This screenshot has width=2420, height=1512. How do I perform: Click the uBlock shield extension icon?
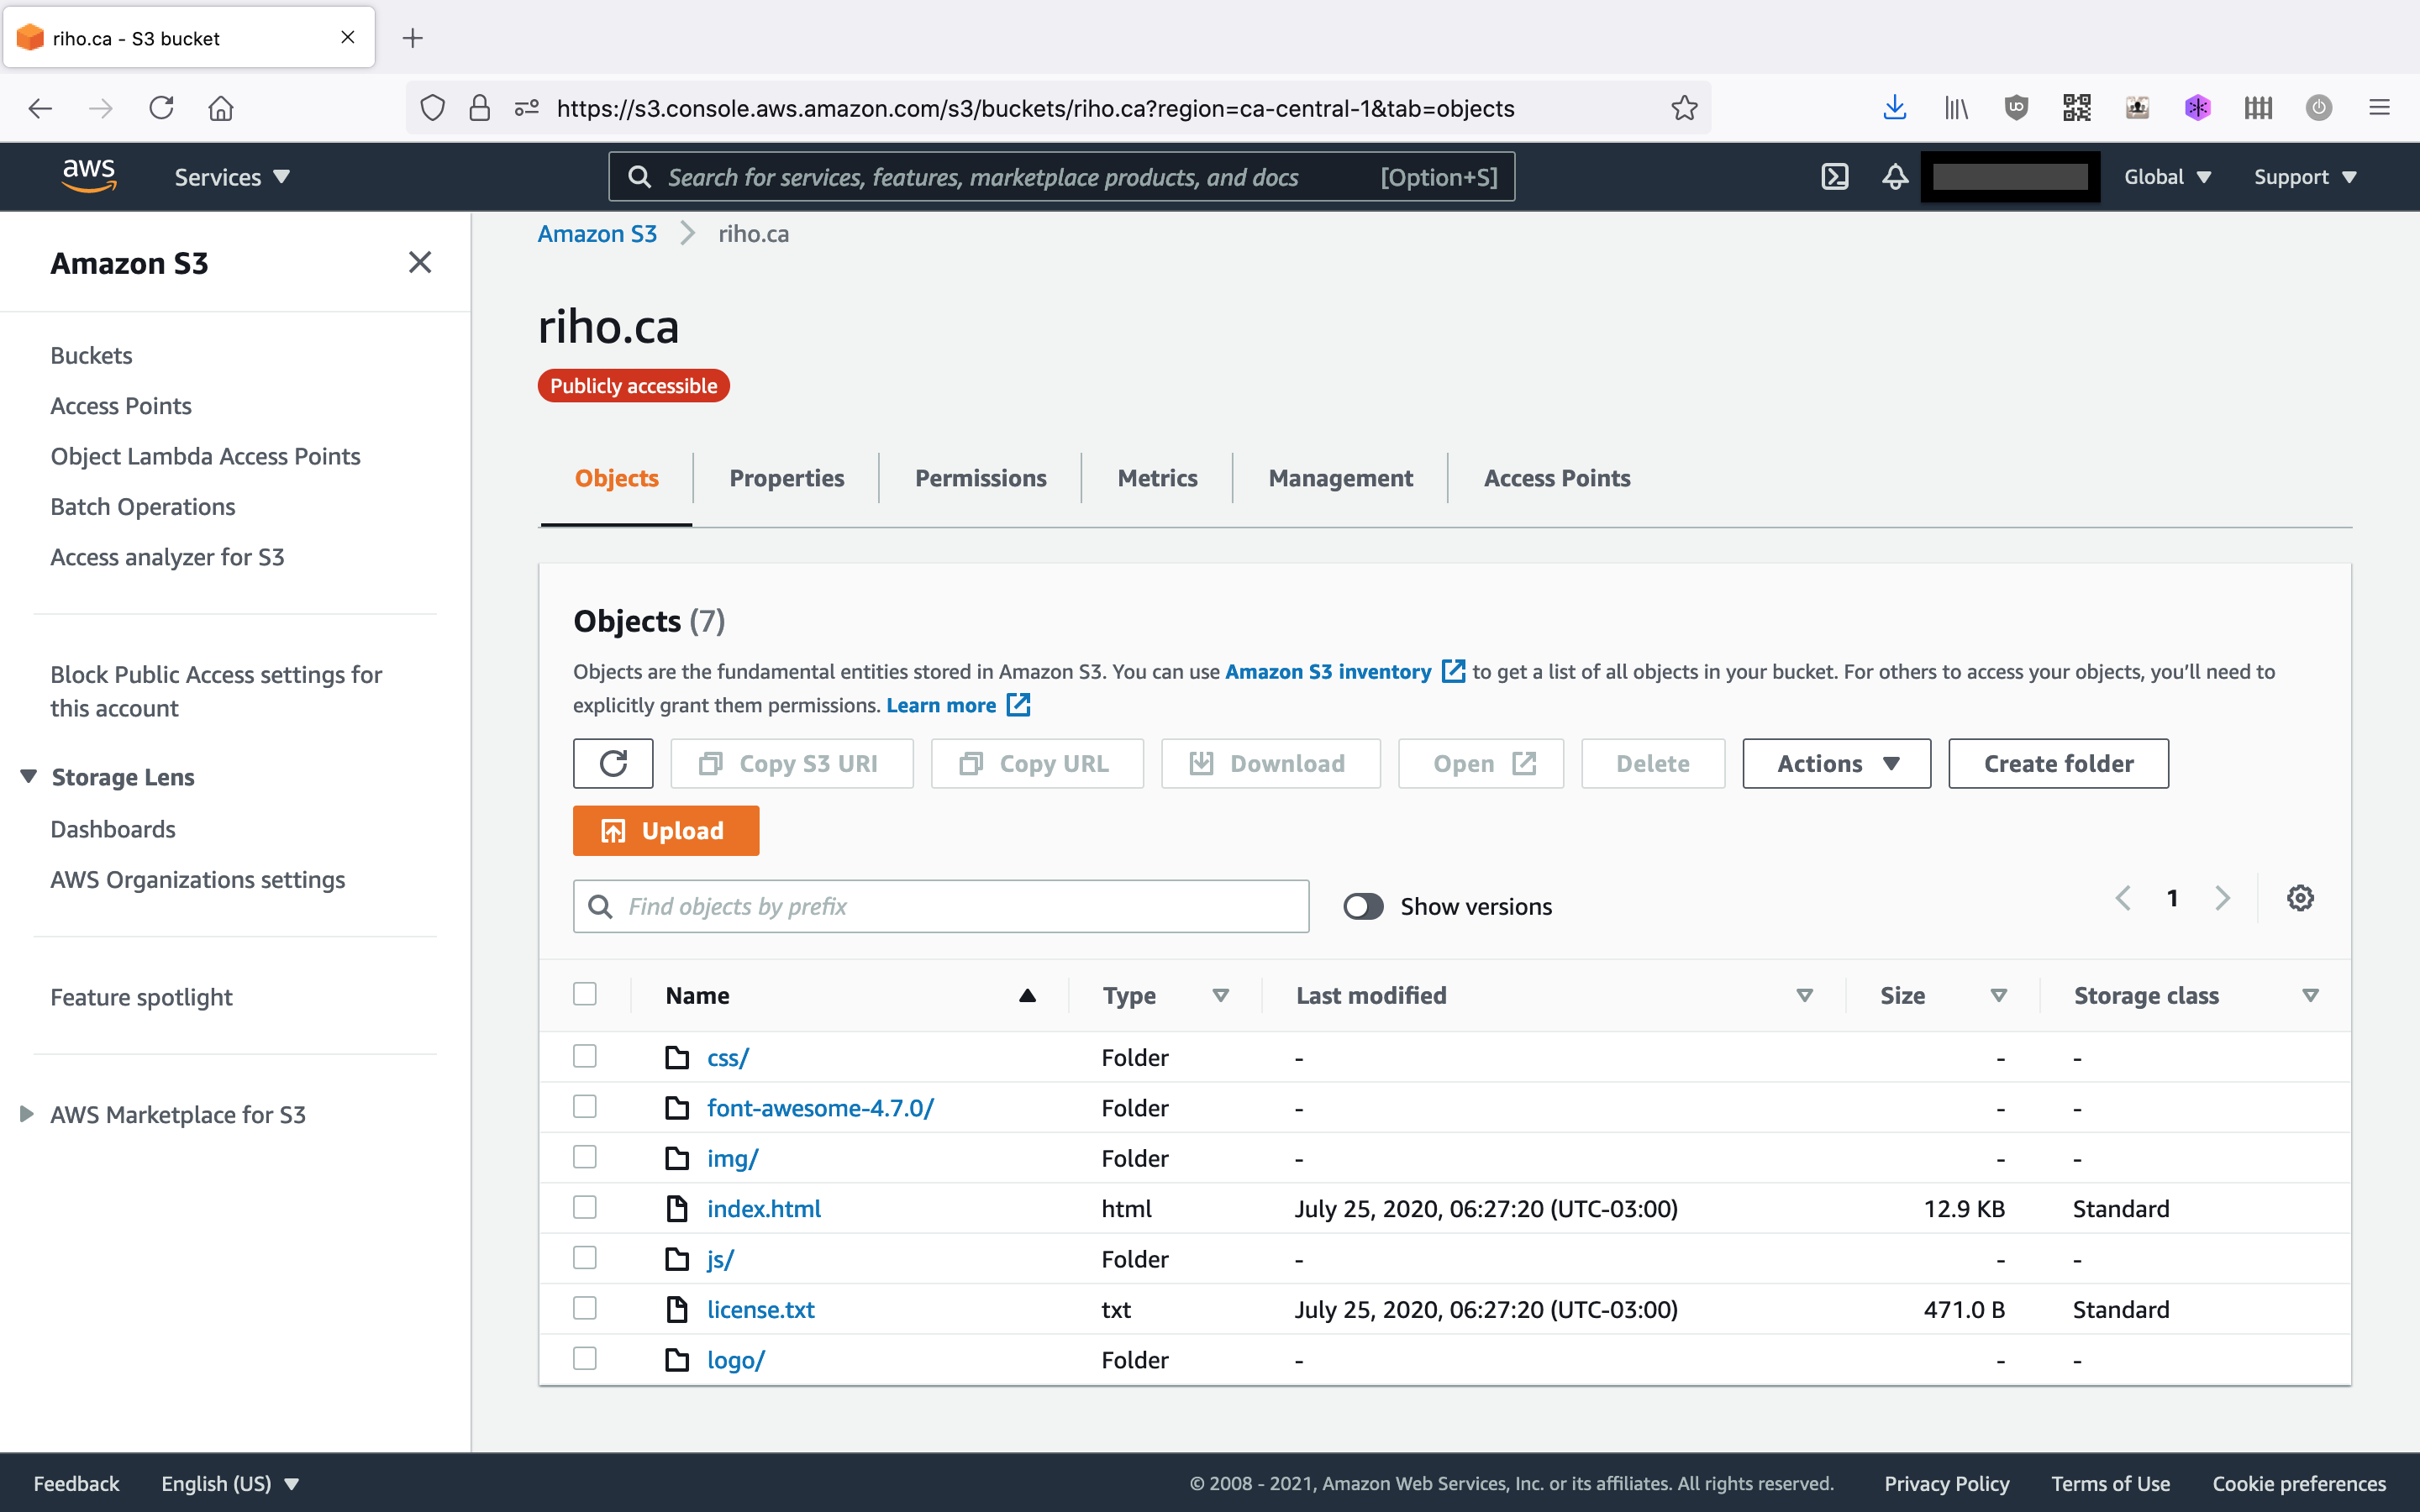pos(2016,108)
